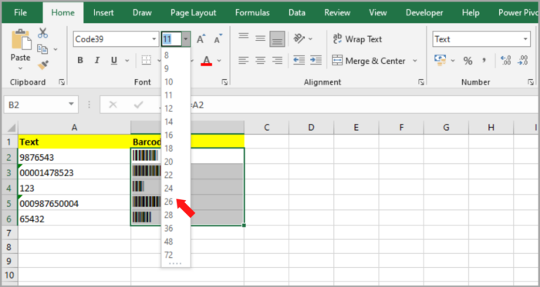Switch to the Page Layout tab
This screenshot has height=287, width=540.
click(193, 13)
